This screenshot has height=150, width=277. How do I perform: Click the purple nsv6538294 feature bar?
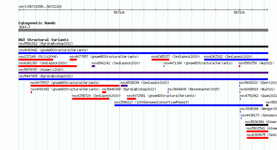point(124,86)
